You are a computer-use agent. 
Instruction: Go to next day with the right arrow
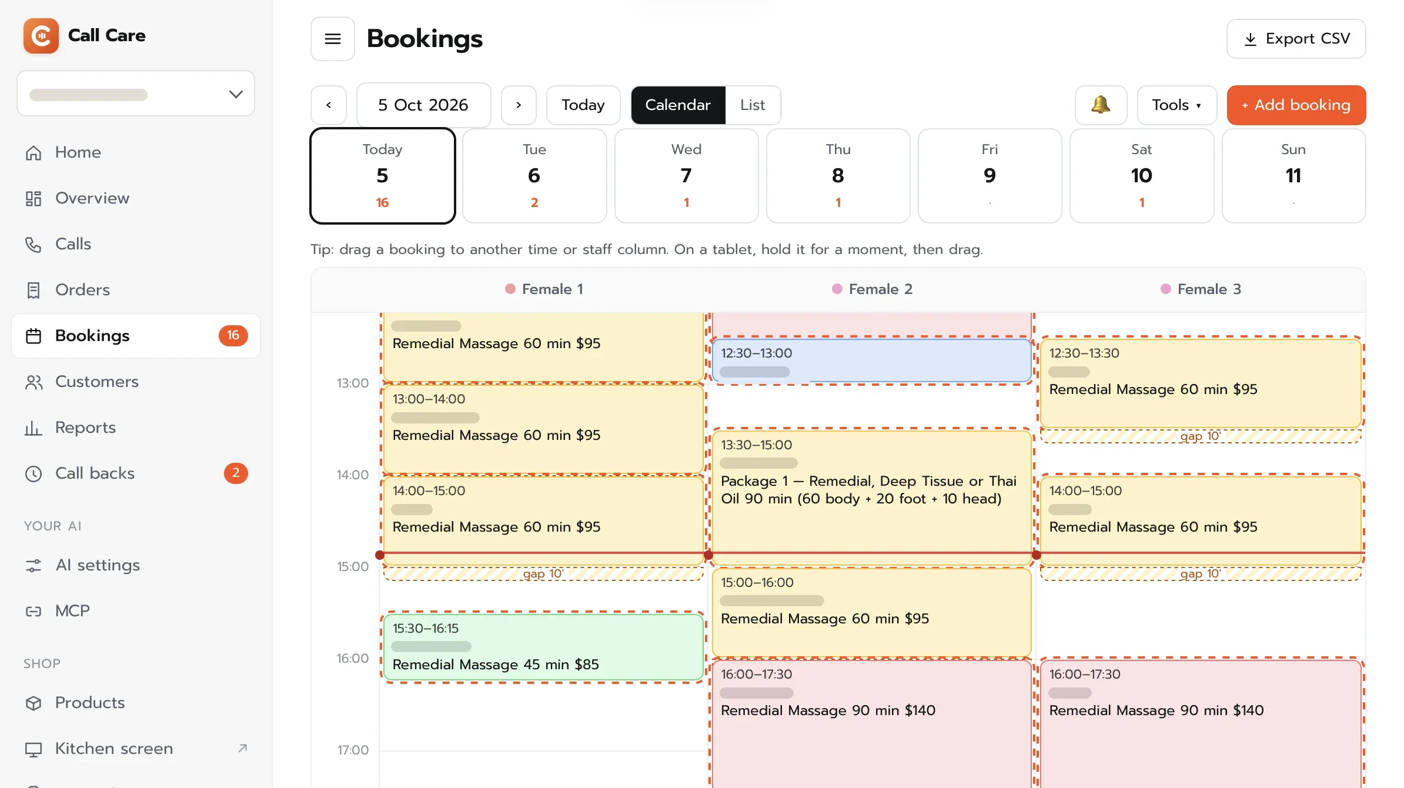519,105
